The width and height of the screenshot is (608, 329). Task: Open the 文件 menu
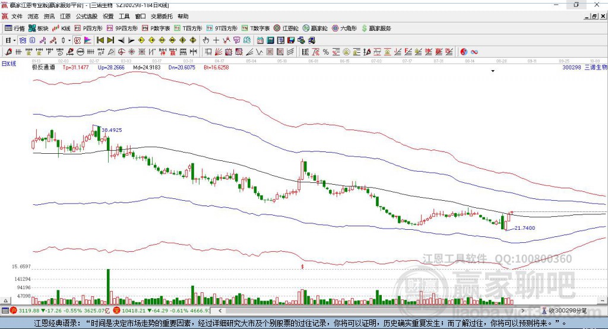point(17,16)
